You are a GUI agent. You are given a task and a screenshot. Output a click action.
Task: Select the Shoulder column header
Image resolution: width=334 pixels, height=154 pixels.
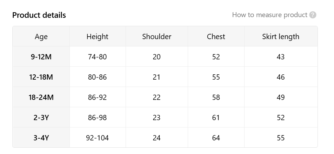coord(156,36)
